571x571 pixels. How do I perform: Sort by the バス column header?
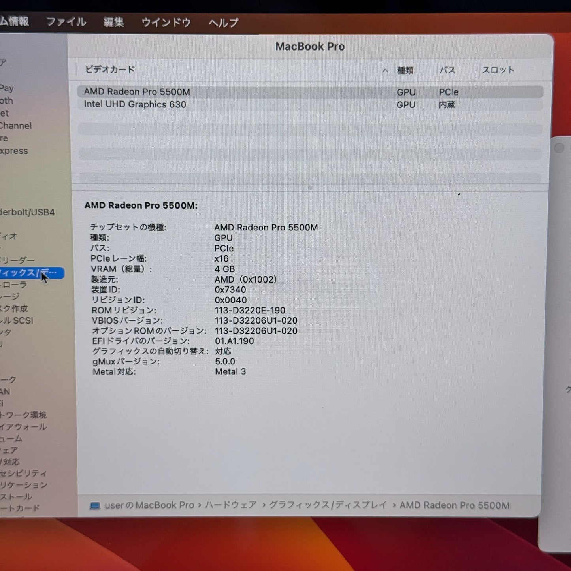447,70
